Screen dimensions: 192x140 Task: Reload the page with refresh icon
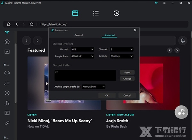(31, 24)
